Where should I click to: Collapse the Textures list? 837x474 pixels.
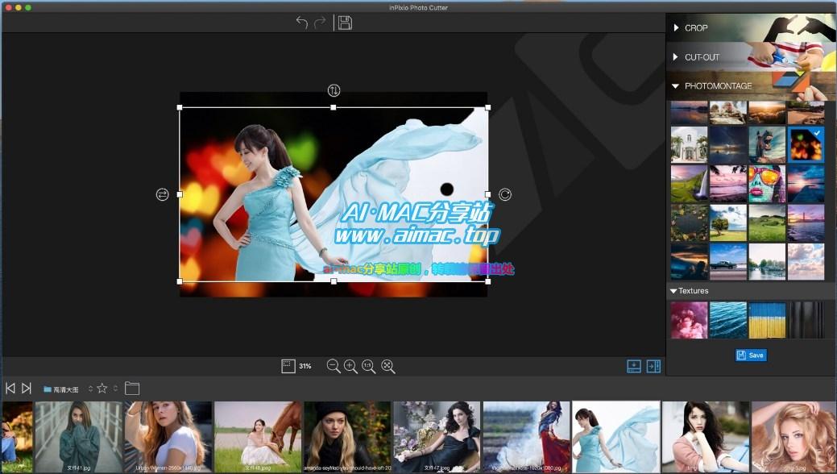(x=673, y=291)
